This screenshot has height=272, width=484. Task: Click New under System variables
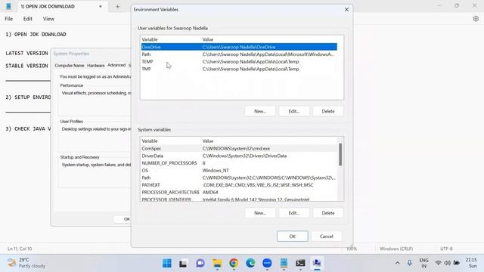(x=260, y=213)
